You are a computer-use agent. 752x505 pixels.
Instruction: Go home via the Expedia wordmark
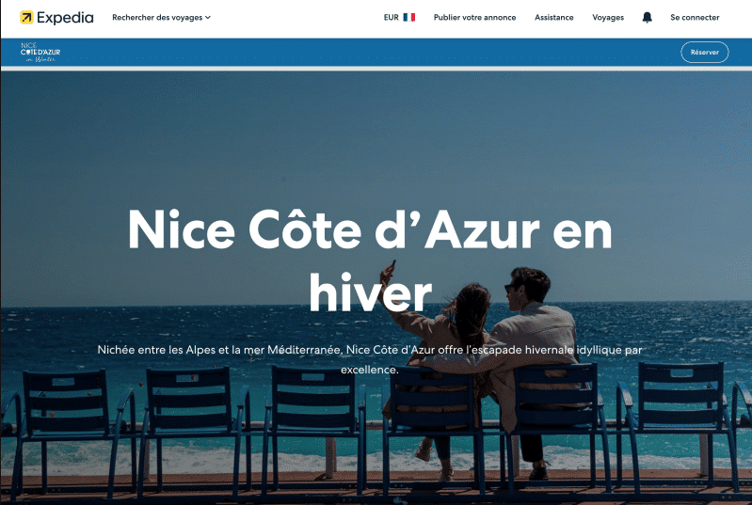[65, 18]
